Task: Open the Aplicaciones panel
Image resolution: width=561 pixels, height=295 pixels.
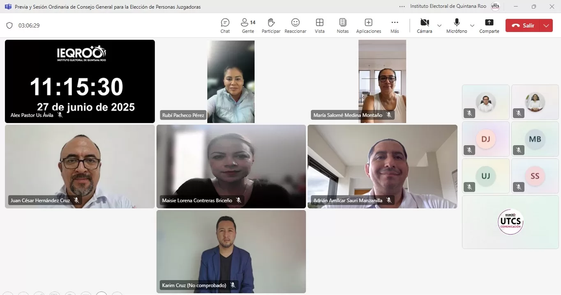Action: point(368,25)
